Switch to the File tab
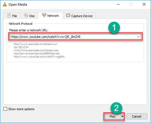Screen dimensions: 151x123 coord(12,16)
